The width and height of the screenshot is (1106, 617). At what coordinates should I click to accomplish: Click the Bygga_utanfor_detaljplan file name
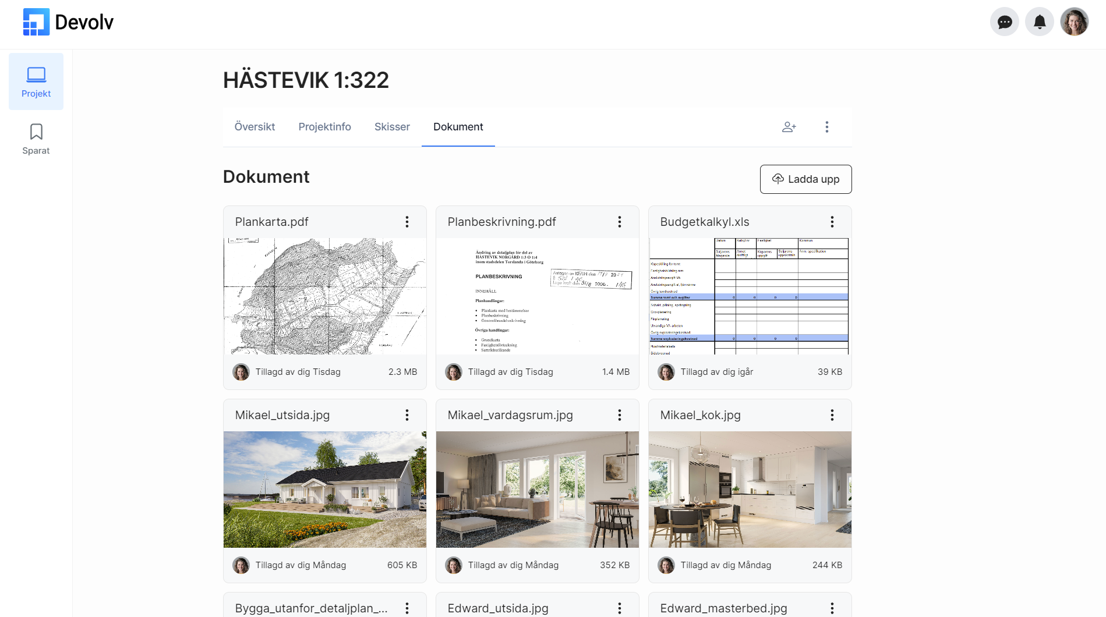pyautogui.click(x=312, y=608)
